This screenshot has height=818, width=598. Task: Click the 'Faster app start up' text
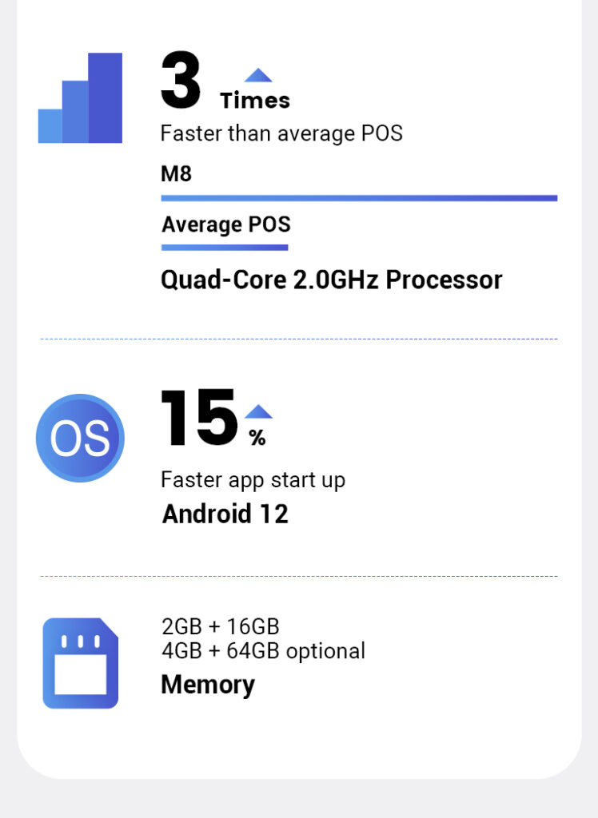pyautogui.click(x=253, y=480)
